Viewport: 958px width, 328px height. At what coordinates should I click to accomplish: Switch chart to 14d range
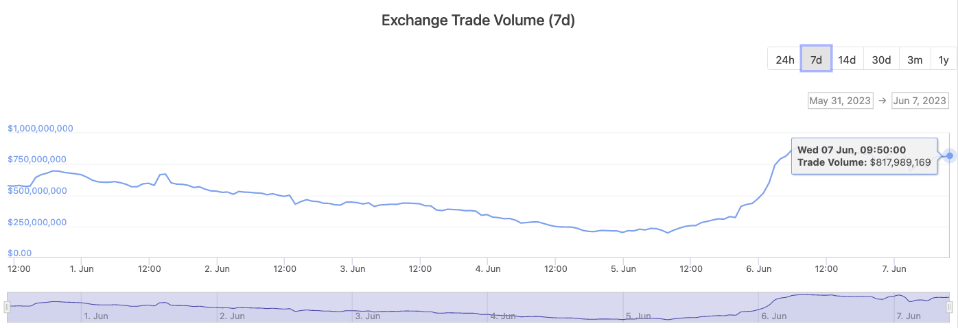[847, 59]
